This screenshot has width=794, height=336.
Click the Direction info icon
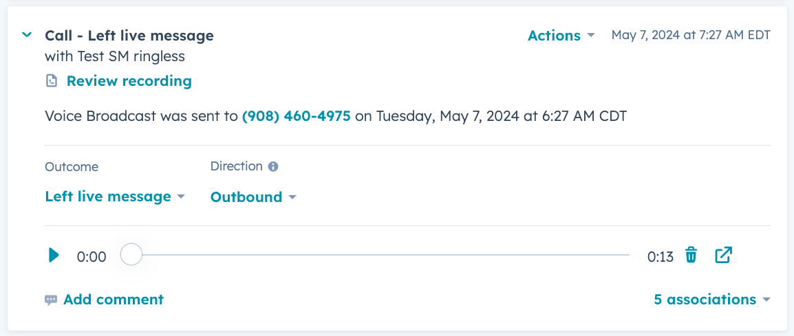pos(273,166)
